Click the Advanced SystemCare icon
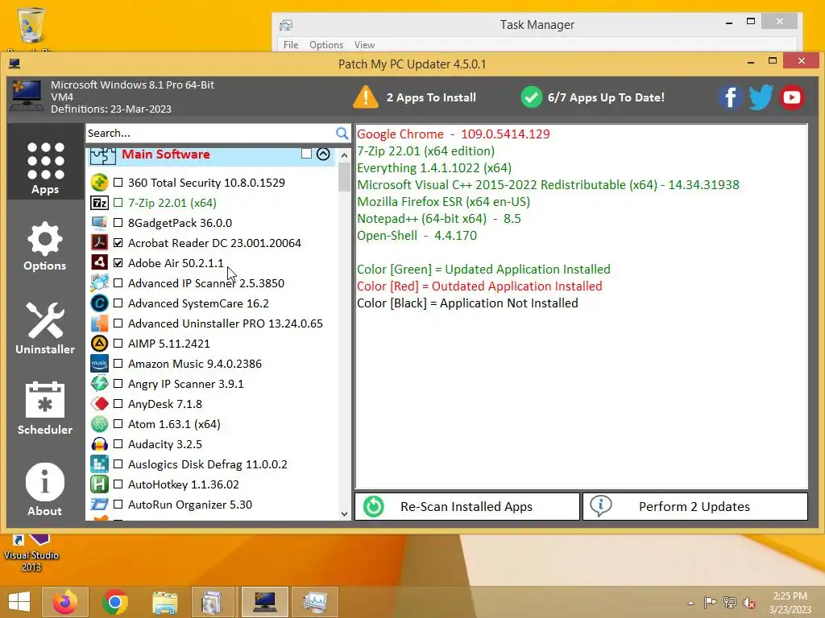The width and height of the screenshot is (825, 618). coord(99,303)
